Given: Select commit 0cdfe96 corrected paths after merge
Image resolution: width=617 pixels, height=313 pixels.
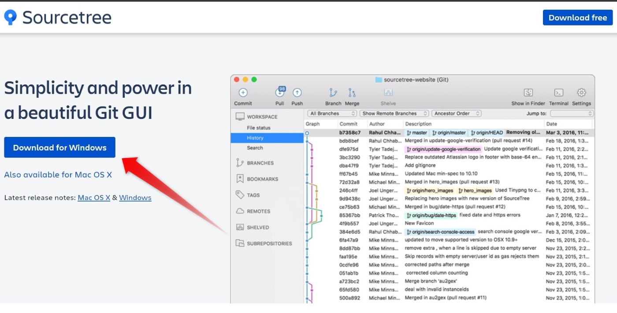Looking at the screenshot, I should click(x=449, y=265).
